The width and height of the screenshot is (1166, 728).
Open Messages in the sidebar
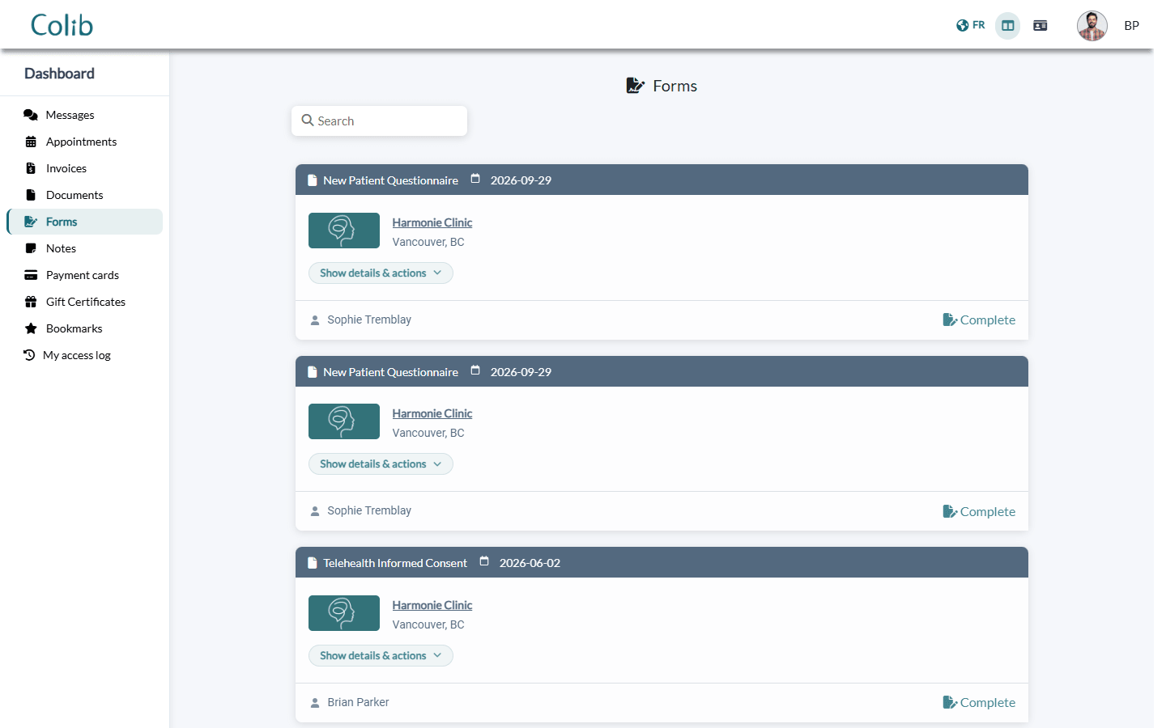84,115
